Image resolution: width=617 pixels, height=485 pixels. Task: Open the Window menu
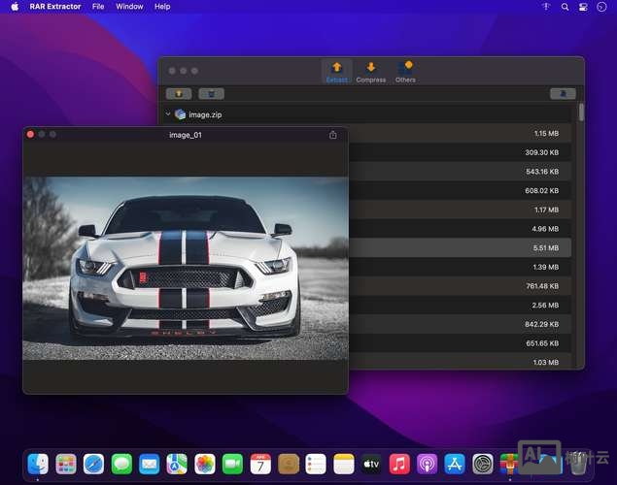[x=129, y=7]
